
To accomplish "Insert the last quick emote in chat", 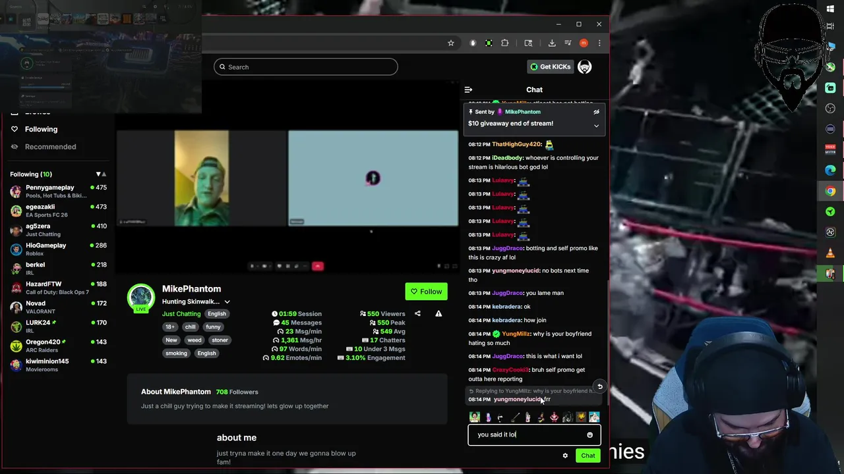I will [x=594, y=417].
